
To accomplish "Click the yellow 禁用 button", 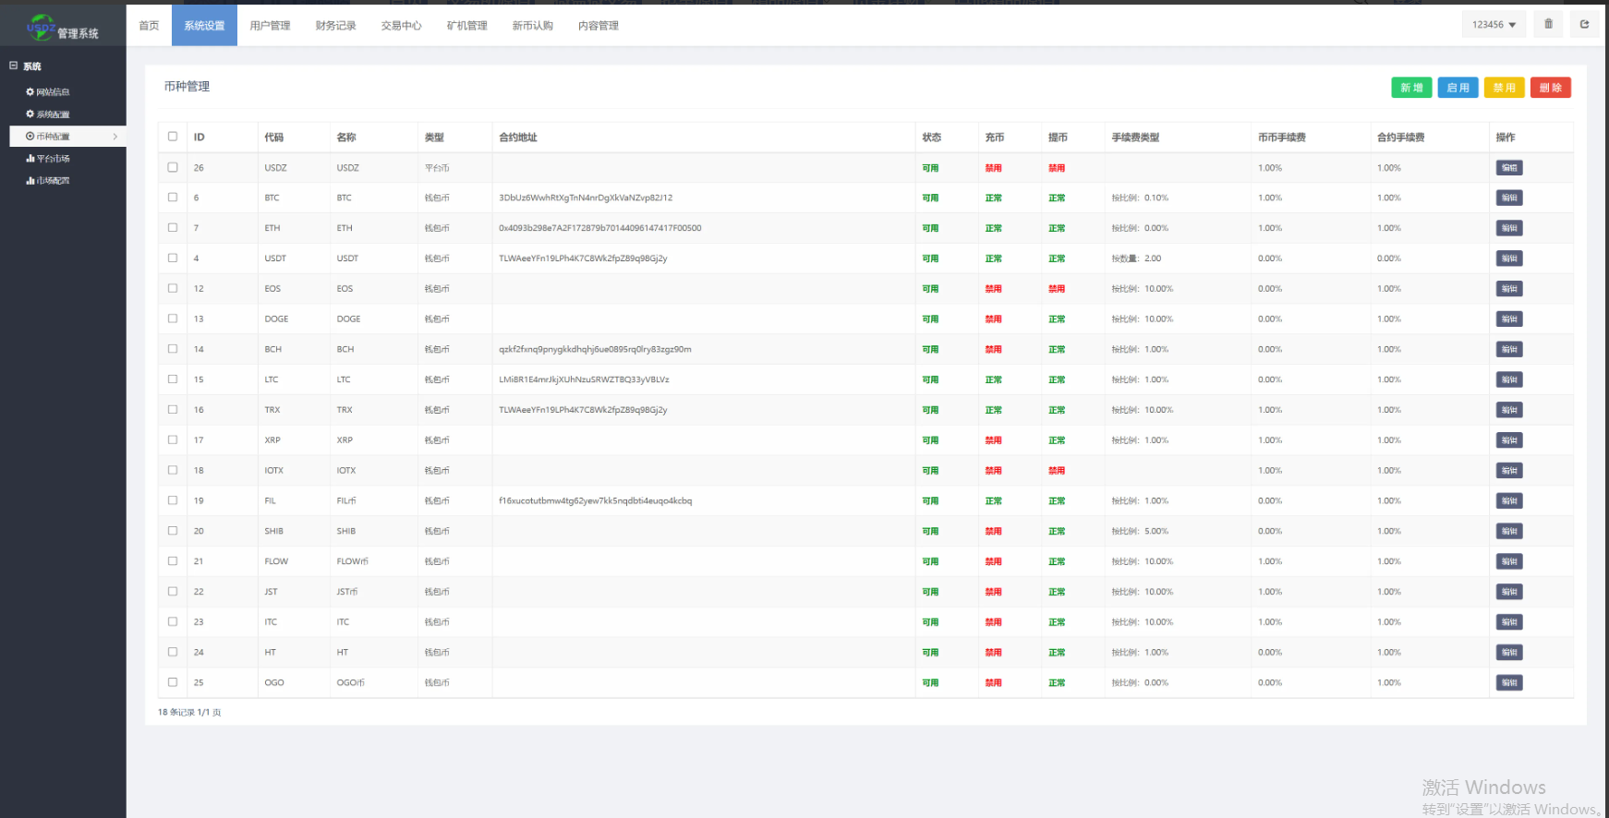I will 1504,88.
